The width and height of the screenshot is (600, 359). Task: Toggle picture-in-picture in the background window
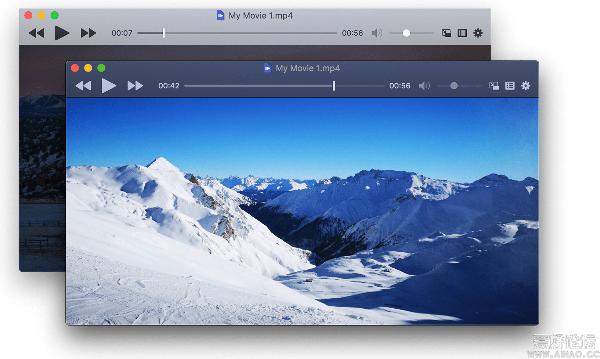pos(446,33)
